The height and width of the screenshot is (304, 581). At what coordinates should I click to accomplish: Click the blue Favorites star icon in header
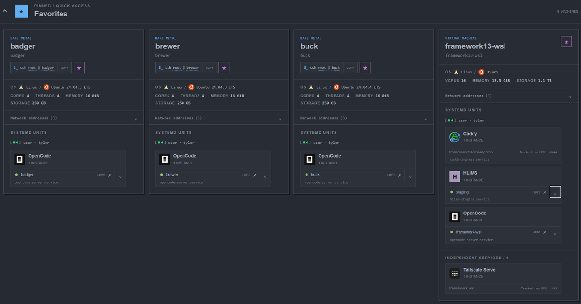(x=21, y=11)
